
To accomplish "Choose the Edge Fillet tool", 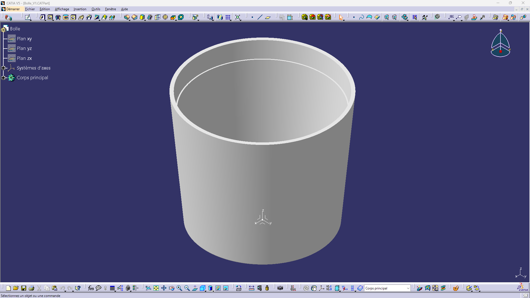I will click(127, 17).
